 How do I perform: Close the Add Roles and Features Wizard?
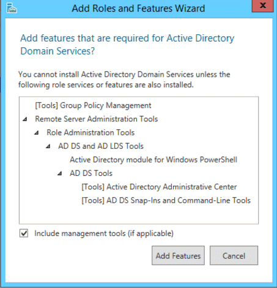point(262,6)
